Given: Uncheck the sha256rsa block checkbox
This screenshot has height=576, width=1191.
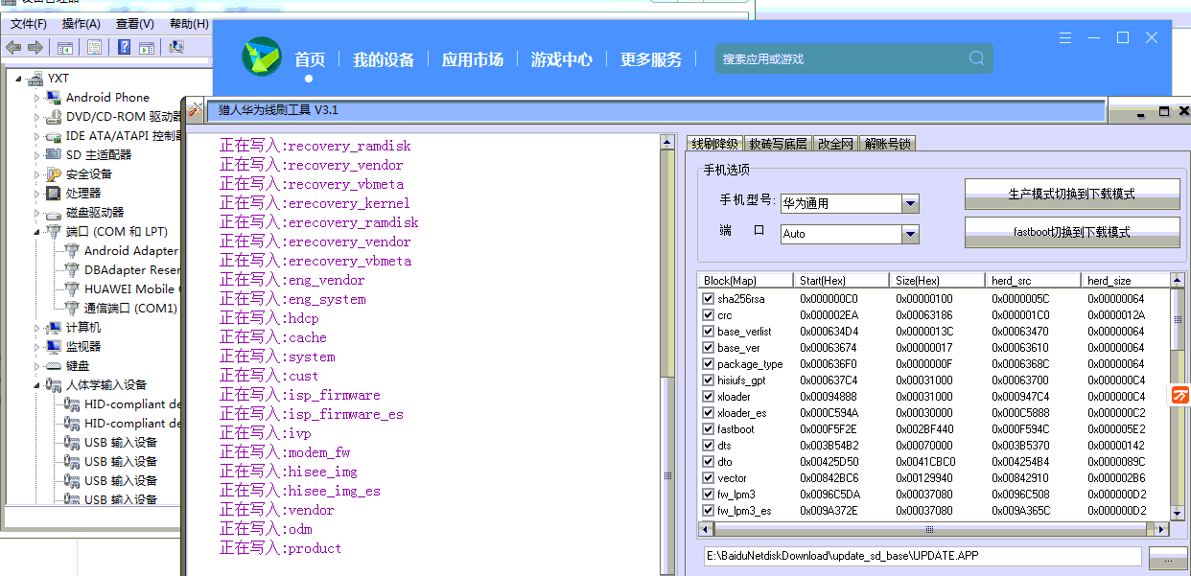Looking at the screenshot, I should pos(709,298).
